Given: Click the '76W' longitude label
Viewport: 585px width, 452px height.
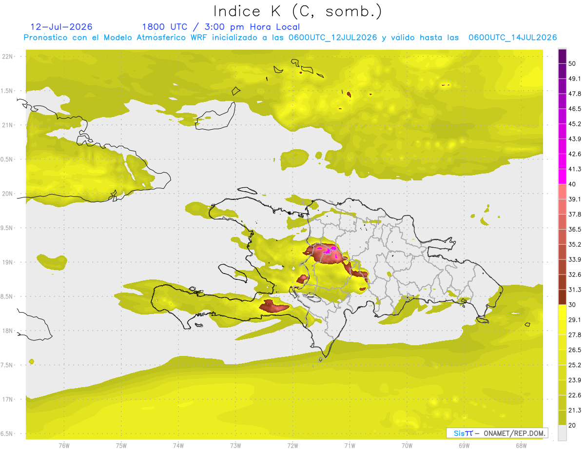Looking at the screenshot, I should [64, 445].
